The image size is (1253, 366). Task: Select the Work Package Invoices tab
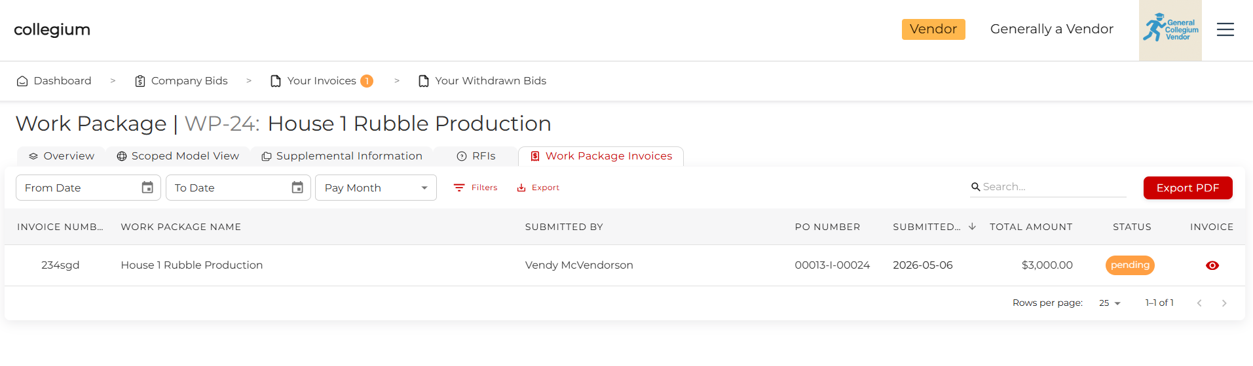click(601, 156)
